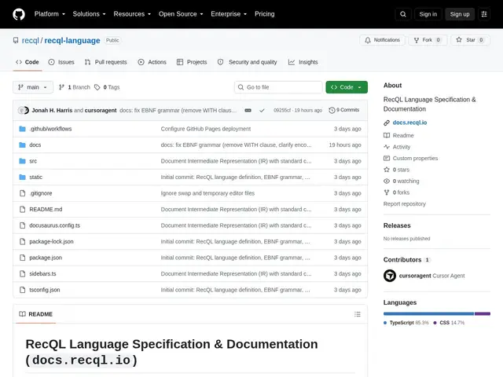Open the appearance settings icon in header
The height and width of the screenshot is (377, 503).
click(x=484, y=14)
